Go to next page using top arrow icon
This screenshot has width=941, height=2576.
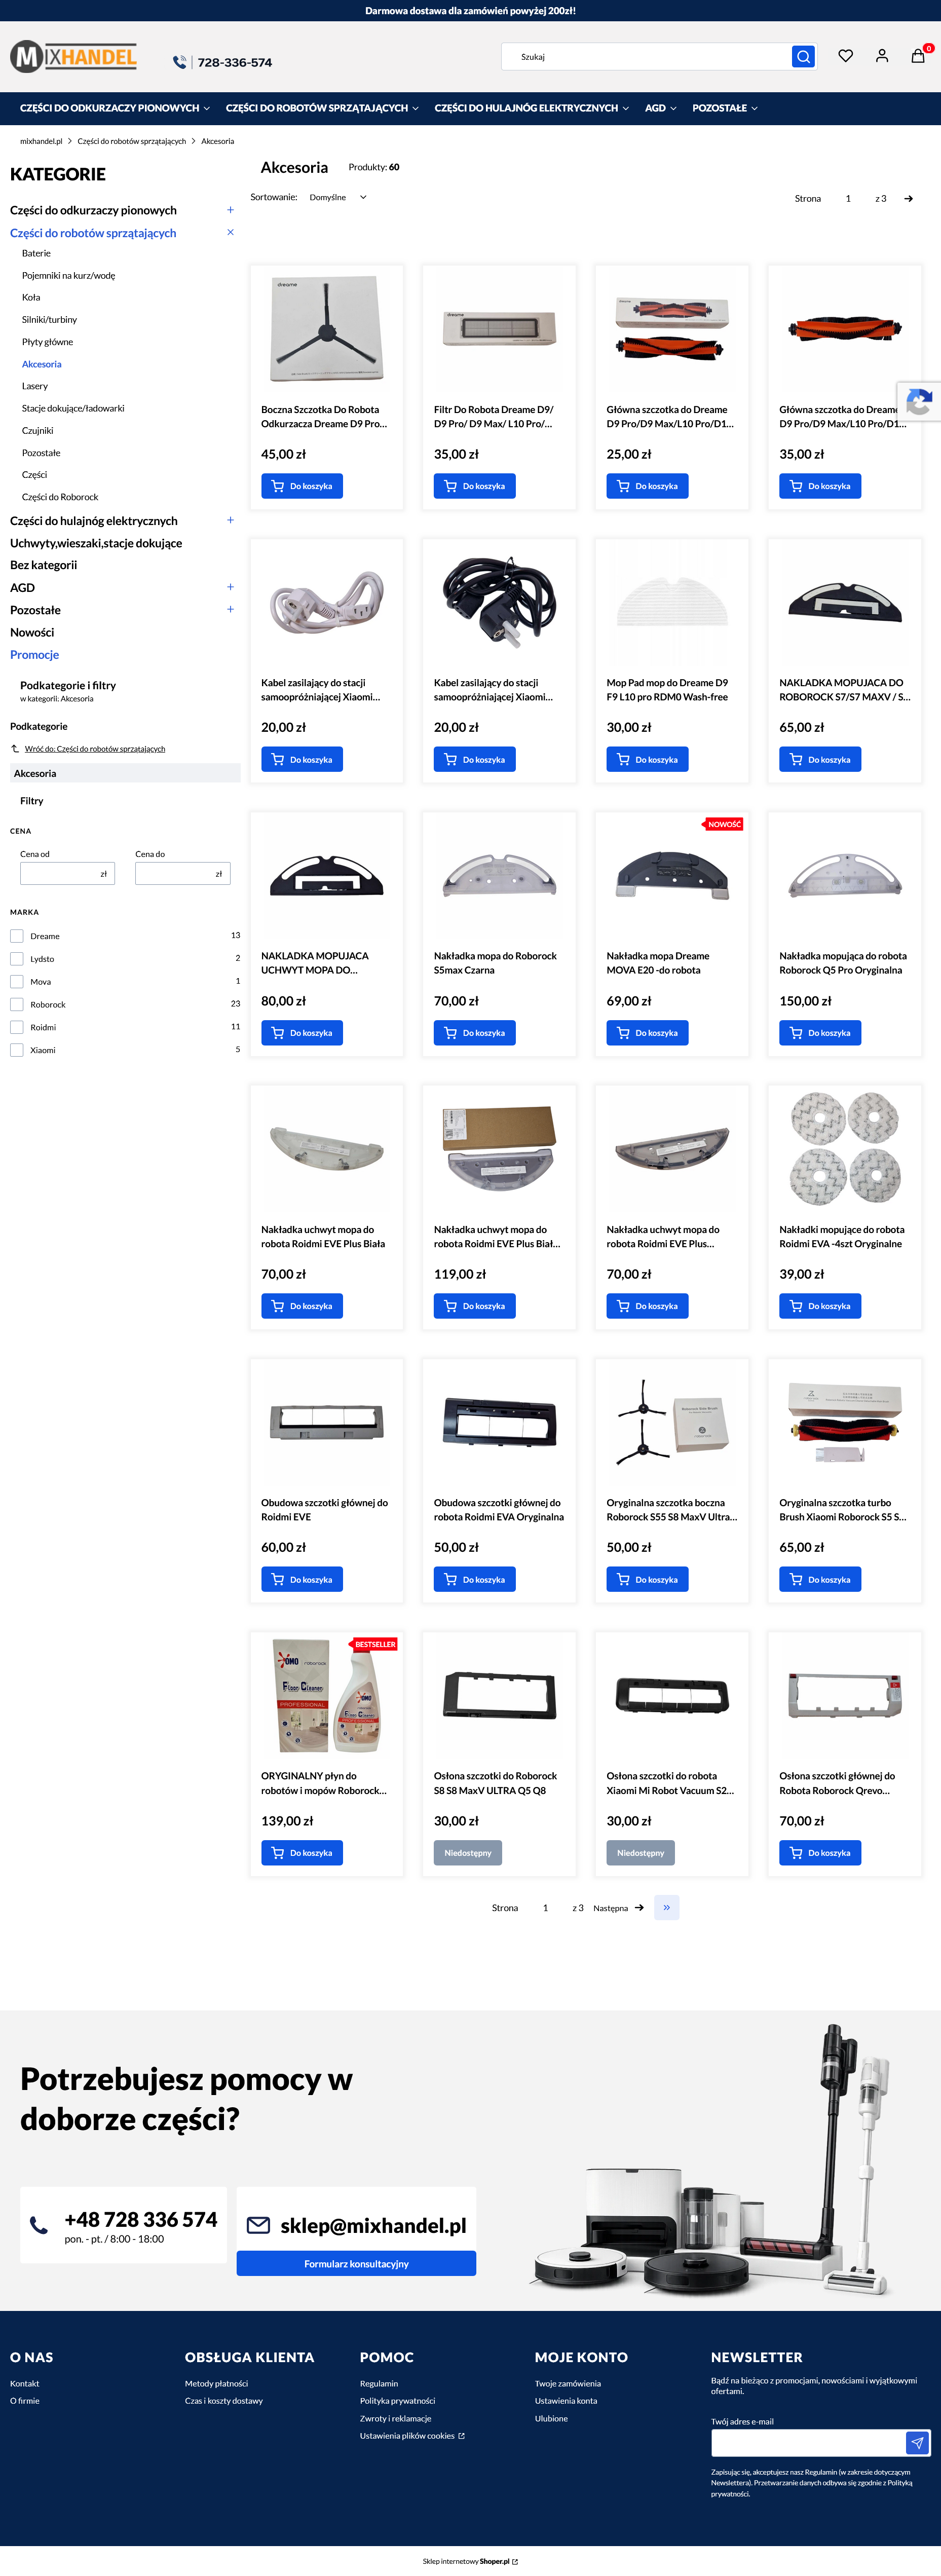(908, 199)
